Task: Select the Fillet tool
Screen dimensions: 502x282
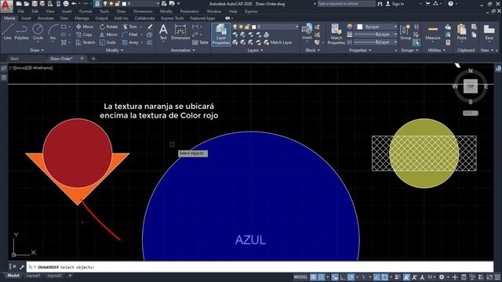Action: click(x=130, y=34)
